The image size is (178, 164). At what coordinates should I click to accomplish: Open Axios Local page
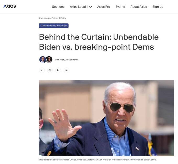pyautogui.click(x=78, y=7)
